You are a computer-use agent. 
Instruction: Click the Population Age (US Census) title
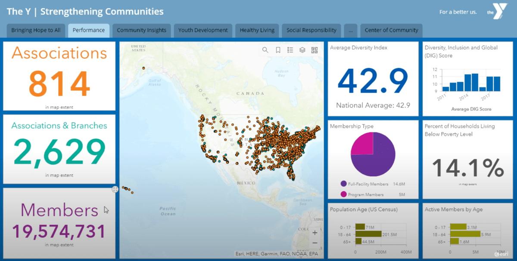pos(364,209)
